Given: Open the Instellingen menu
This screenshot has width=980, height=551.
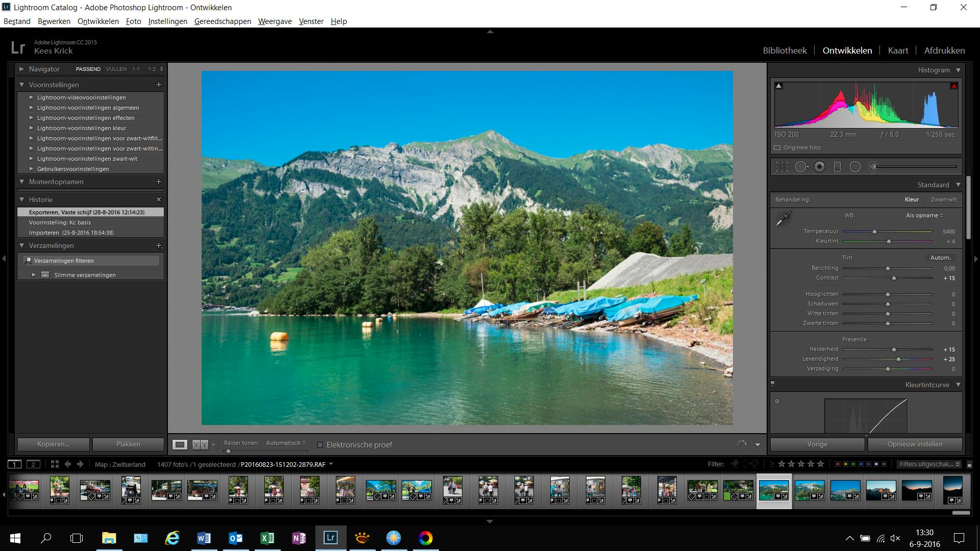Looking at the screenshot, I should coord(167,21).
